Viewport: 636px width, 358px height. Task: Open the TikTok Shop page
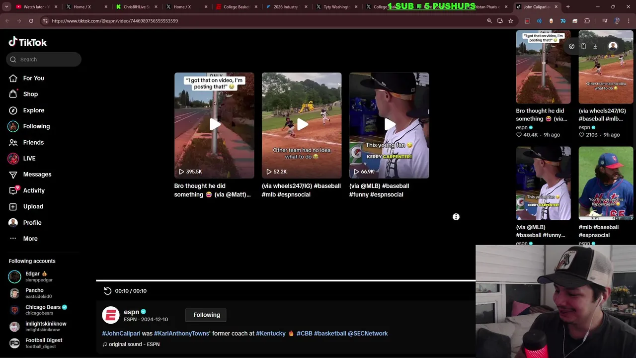click(x=30, y=94)
